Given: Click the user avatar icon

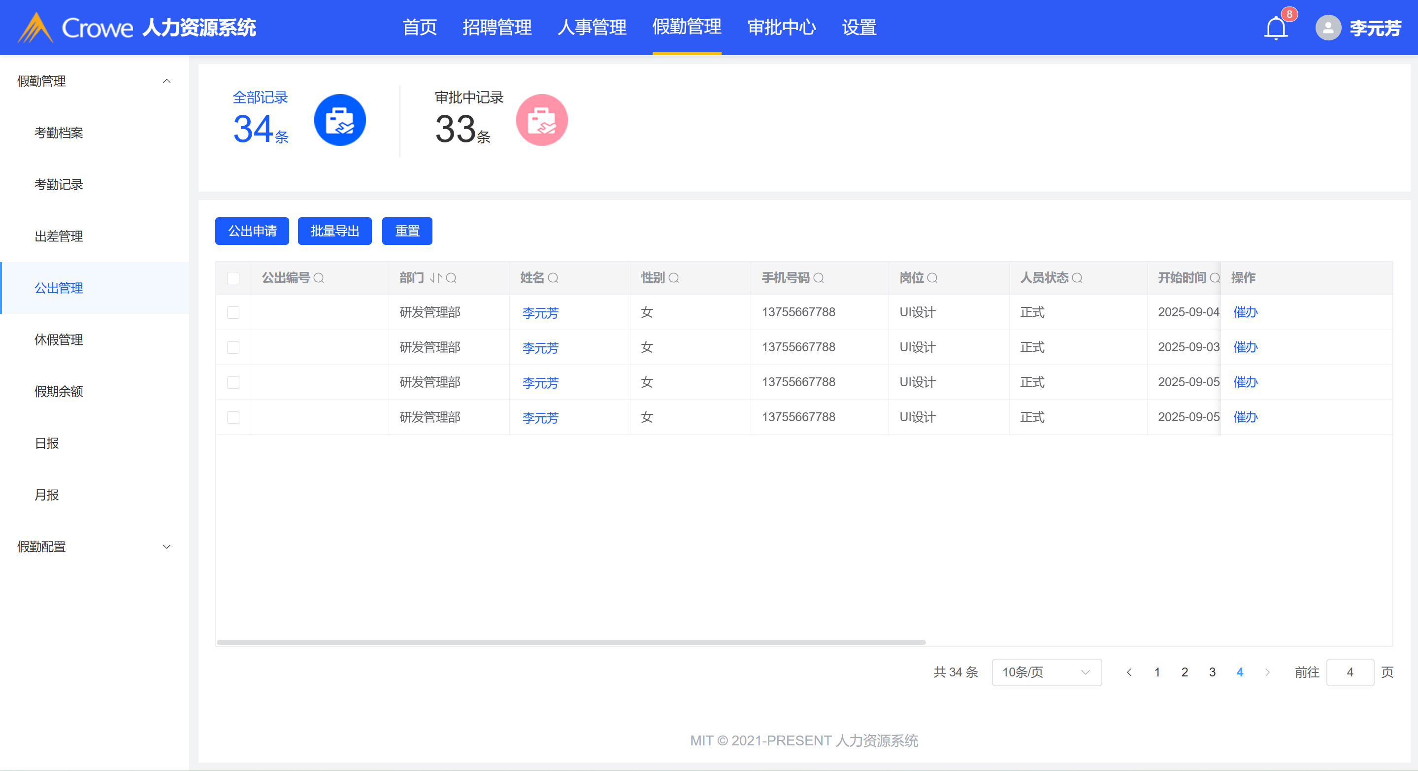Looking at the screenshot, I should (x=1328, y=28).
